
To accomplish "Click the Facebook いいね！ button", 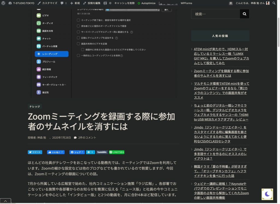I will point(56,152).
